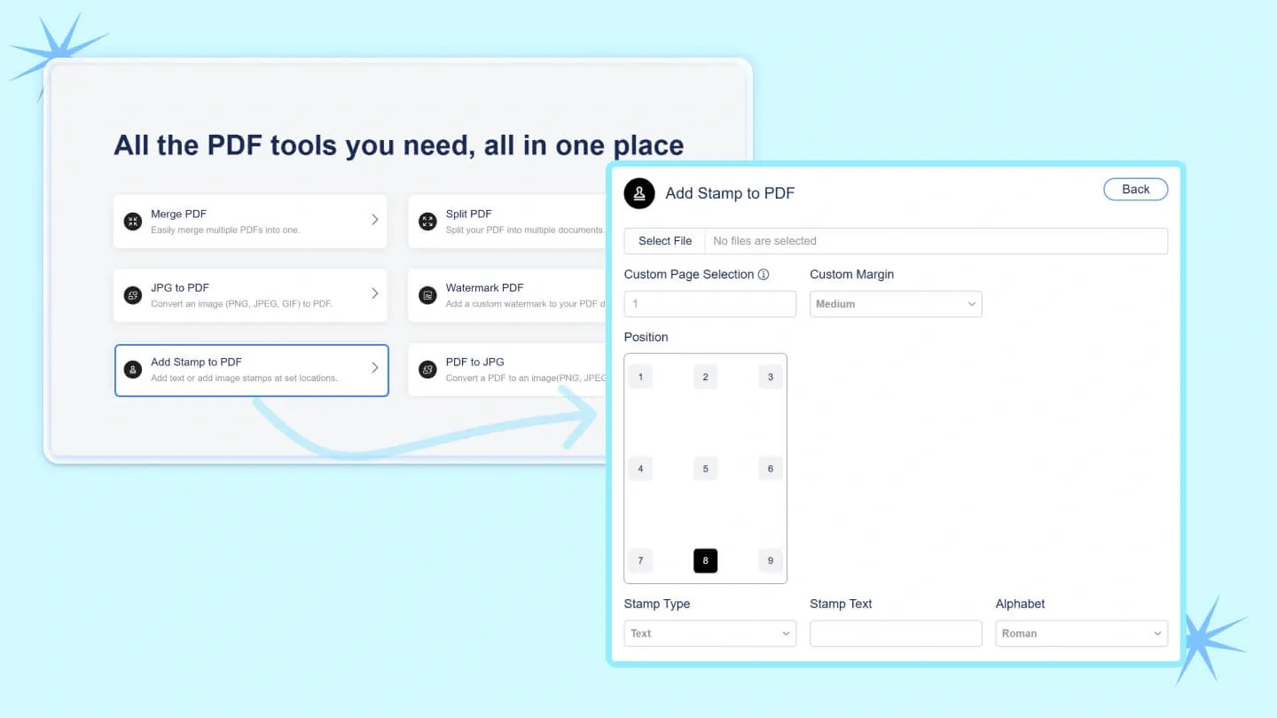
Task: Click the stamp icon in tool list
Action: tap(133, 370)
